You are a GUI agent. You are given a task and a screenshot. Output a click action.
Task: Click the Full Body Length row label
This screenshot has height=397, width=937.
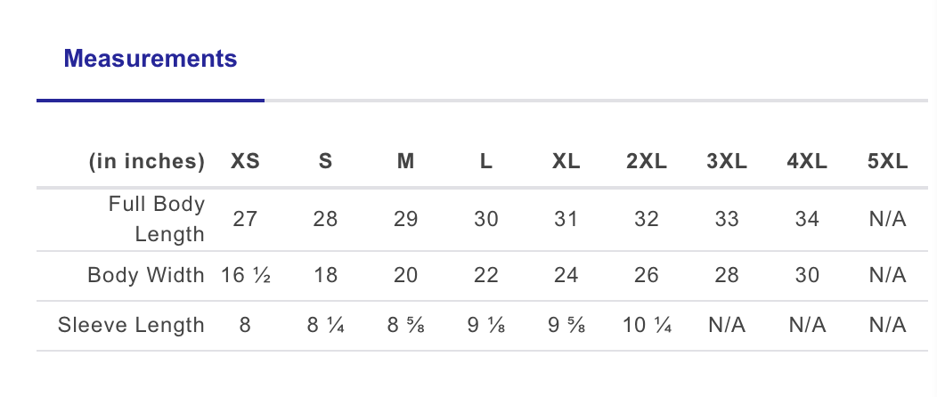tap(157, 219)
